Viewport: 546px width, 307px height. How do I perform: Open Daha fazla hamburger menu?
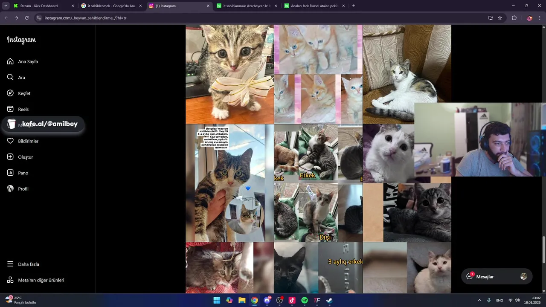[x=10, y=264]
